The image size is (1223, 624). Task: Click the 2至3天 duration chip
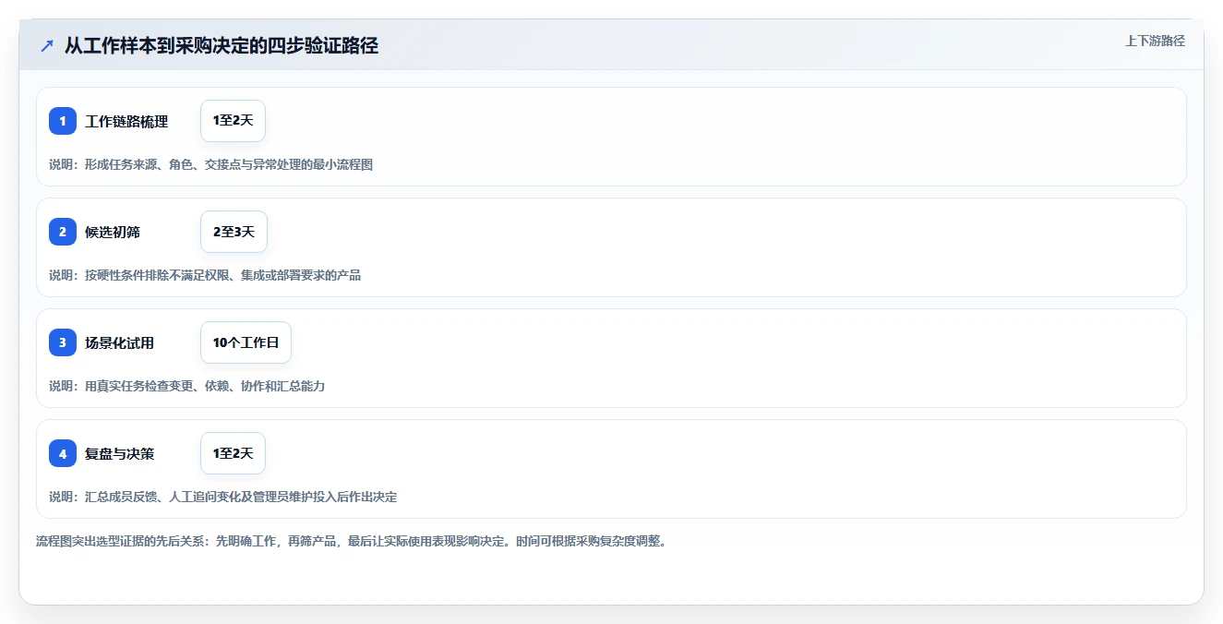point(234,232)
